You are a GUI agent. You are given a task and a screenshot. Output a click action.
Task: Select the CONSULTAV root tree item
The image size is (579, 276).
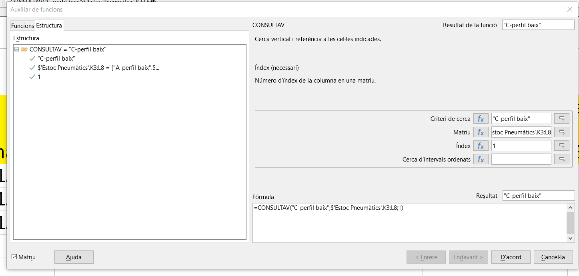[x=68, y=49]
